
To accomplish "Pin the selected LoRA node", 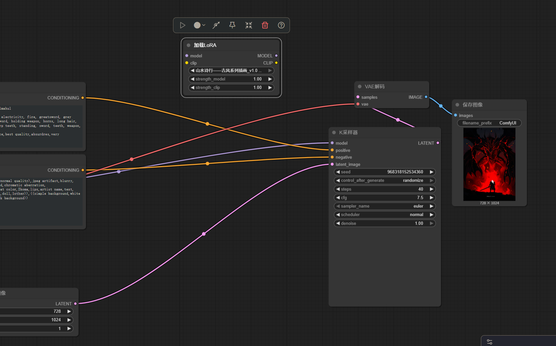I will click(232, 25).
